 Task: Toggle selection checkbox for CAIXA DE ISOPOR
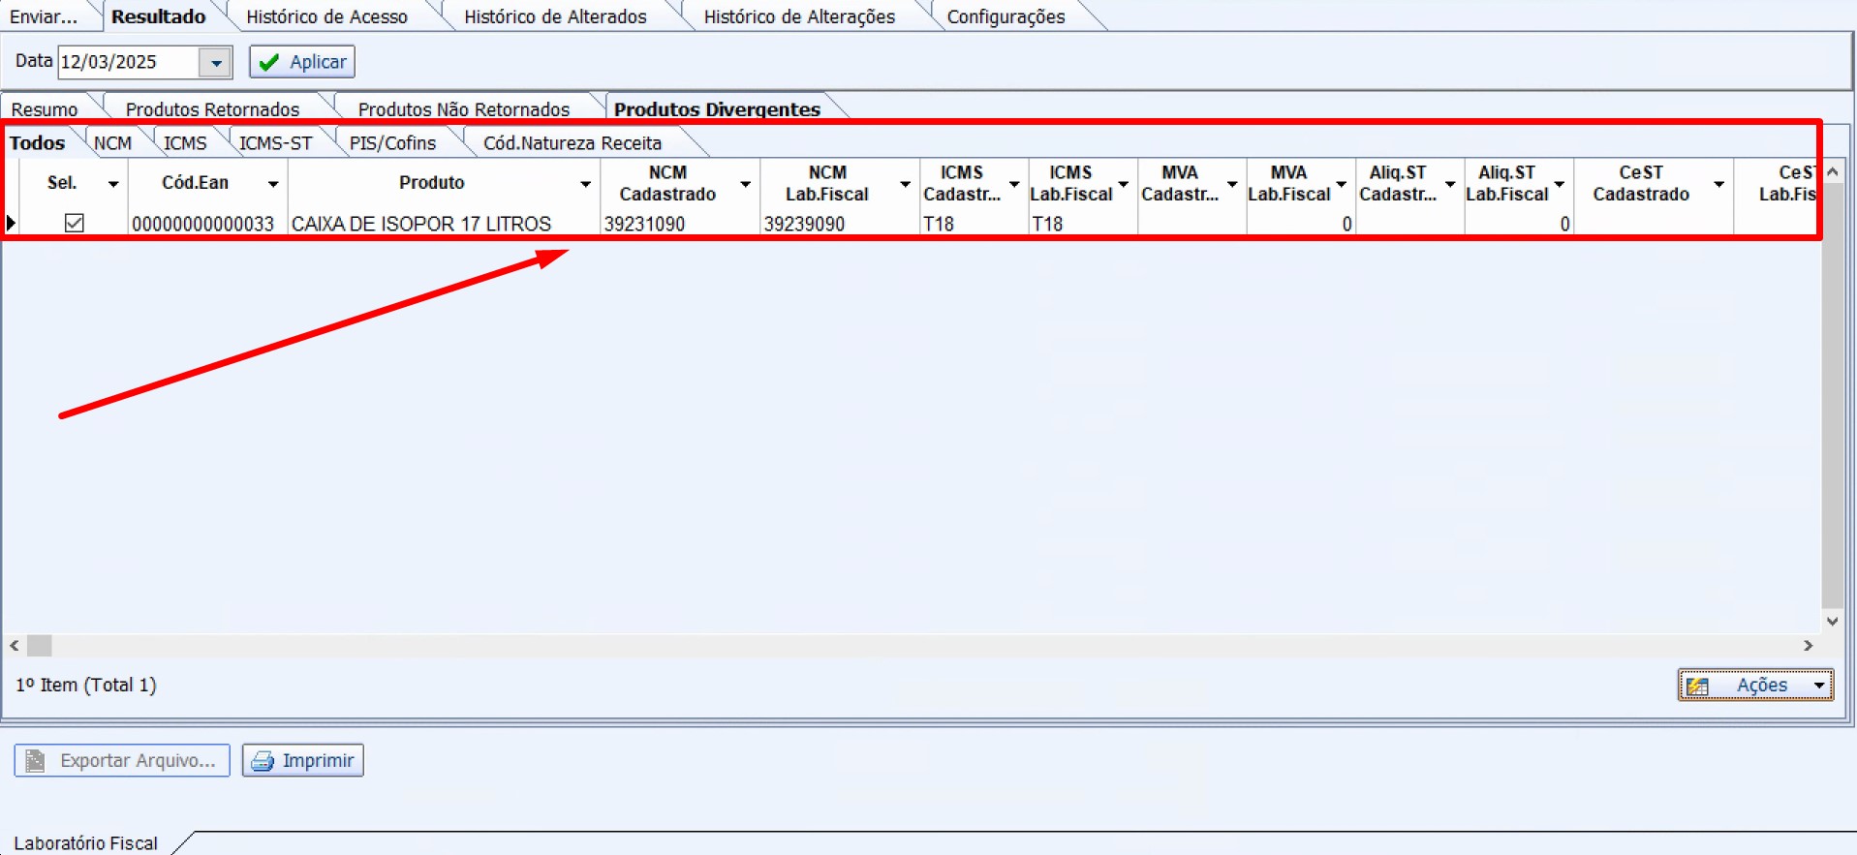tap(75, 224)
